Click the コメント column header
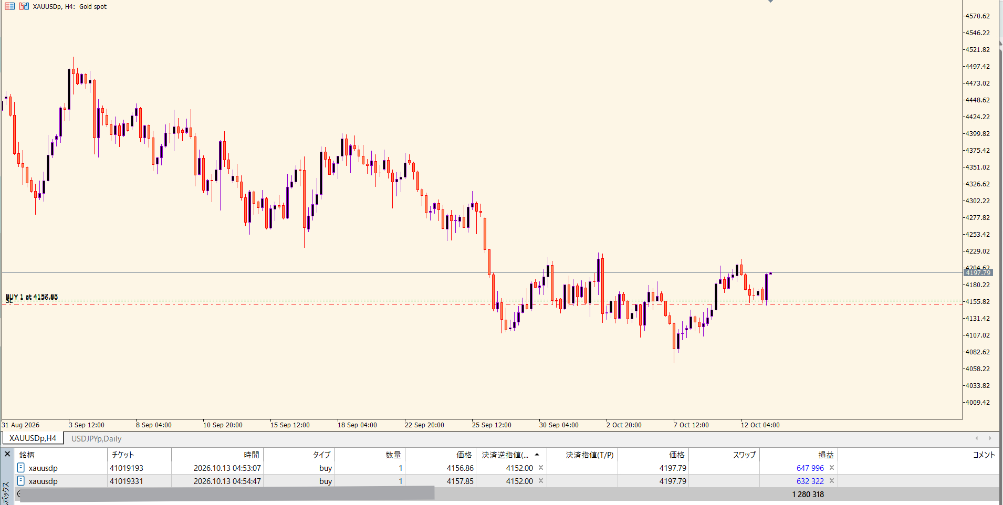 coord(918,455)
